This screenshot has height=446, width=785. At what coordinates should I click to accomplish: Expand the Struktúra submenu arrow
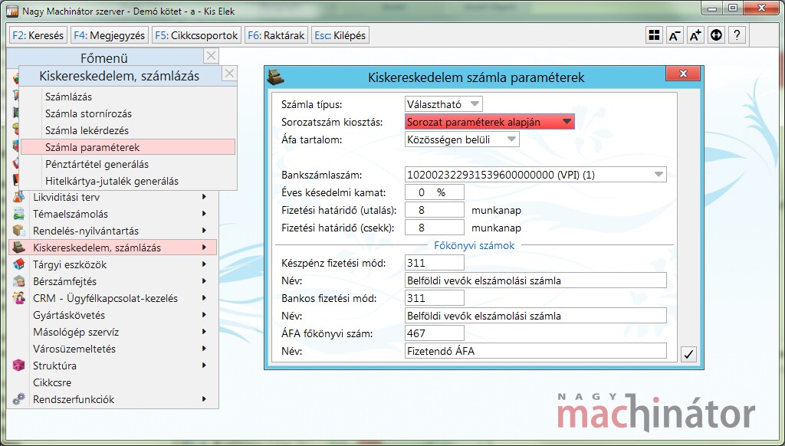coord(204,366)
